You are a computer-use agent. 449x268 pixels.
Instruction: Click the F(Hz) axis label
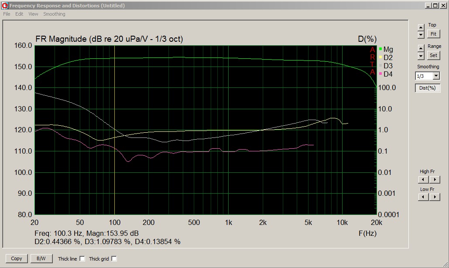(367, 234)
